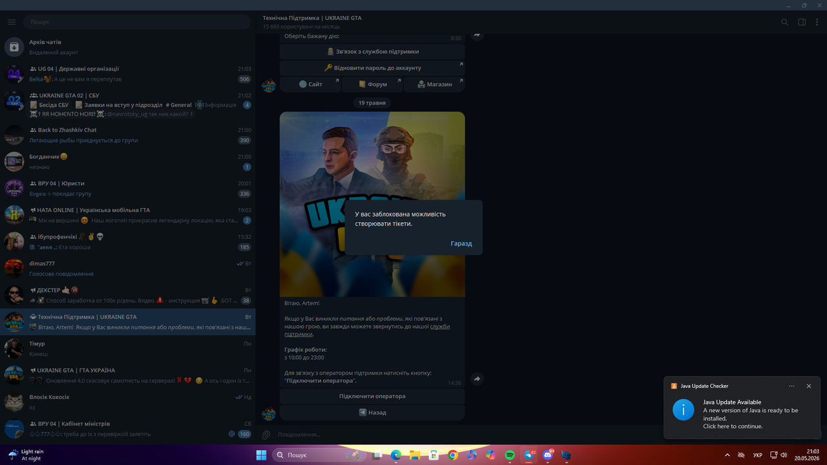
Task: Click the 19 травня date badge
Action: click(x=372, y=103)
